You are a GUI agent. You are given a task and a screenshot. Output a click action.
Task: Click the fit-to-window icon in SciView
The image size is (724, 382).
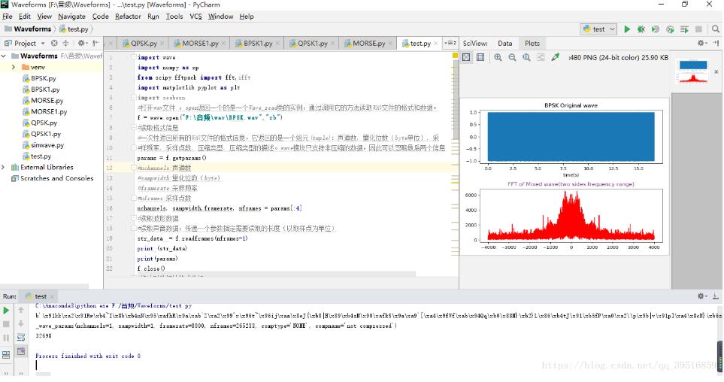541,57
